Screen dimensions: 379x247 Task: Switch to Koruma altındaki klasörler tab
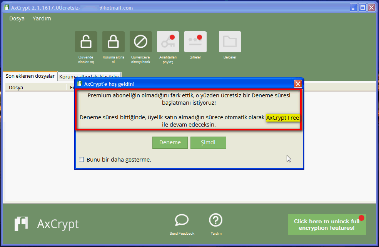click(89, 77)
